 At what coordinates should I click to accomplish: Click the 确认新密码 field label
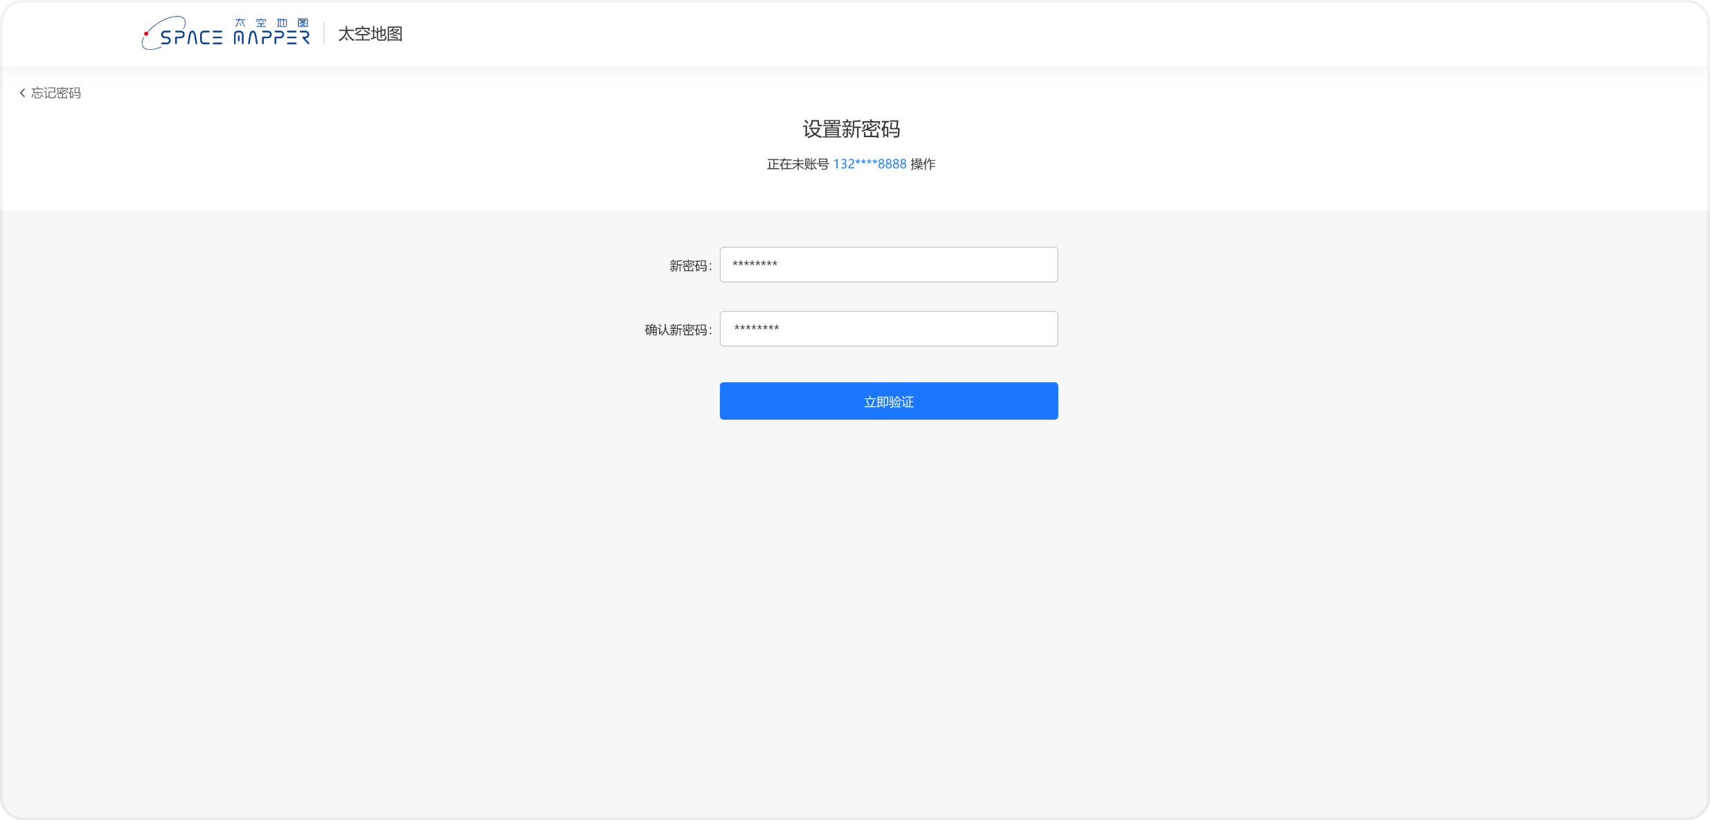(x=677, y=328)
